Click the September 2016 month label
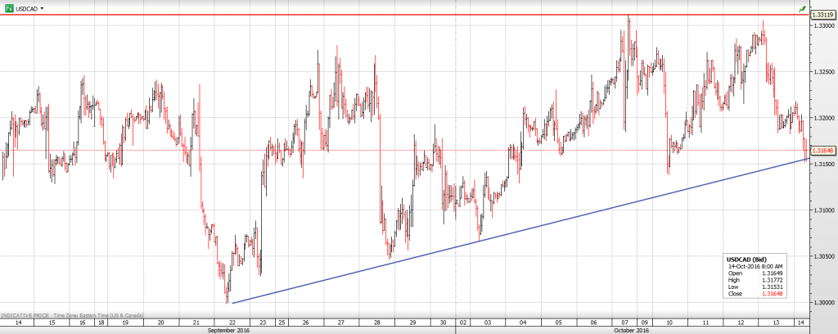 [x=228, y=330]
